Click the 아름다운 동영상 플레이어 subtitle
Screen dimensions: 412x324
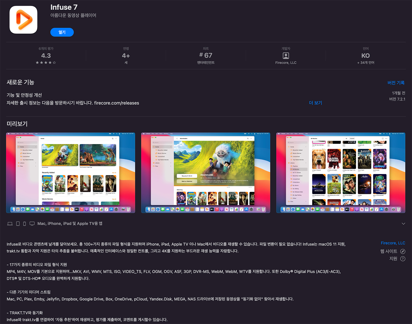73,15
